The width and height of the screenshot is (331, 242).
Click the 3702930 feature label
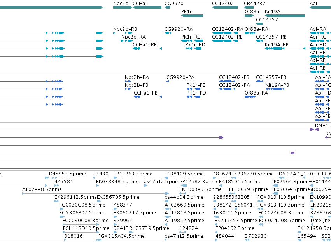pos(256,236)
